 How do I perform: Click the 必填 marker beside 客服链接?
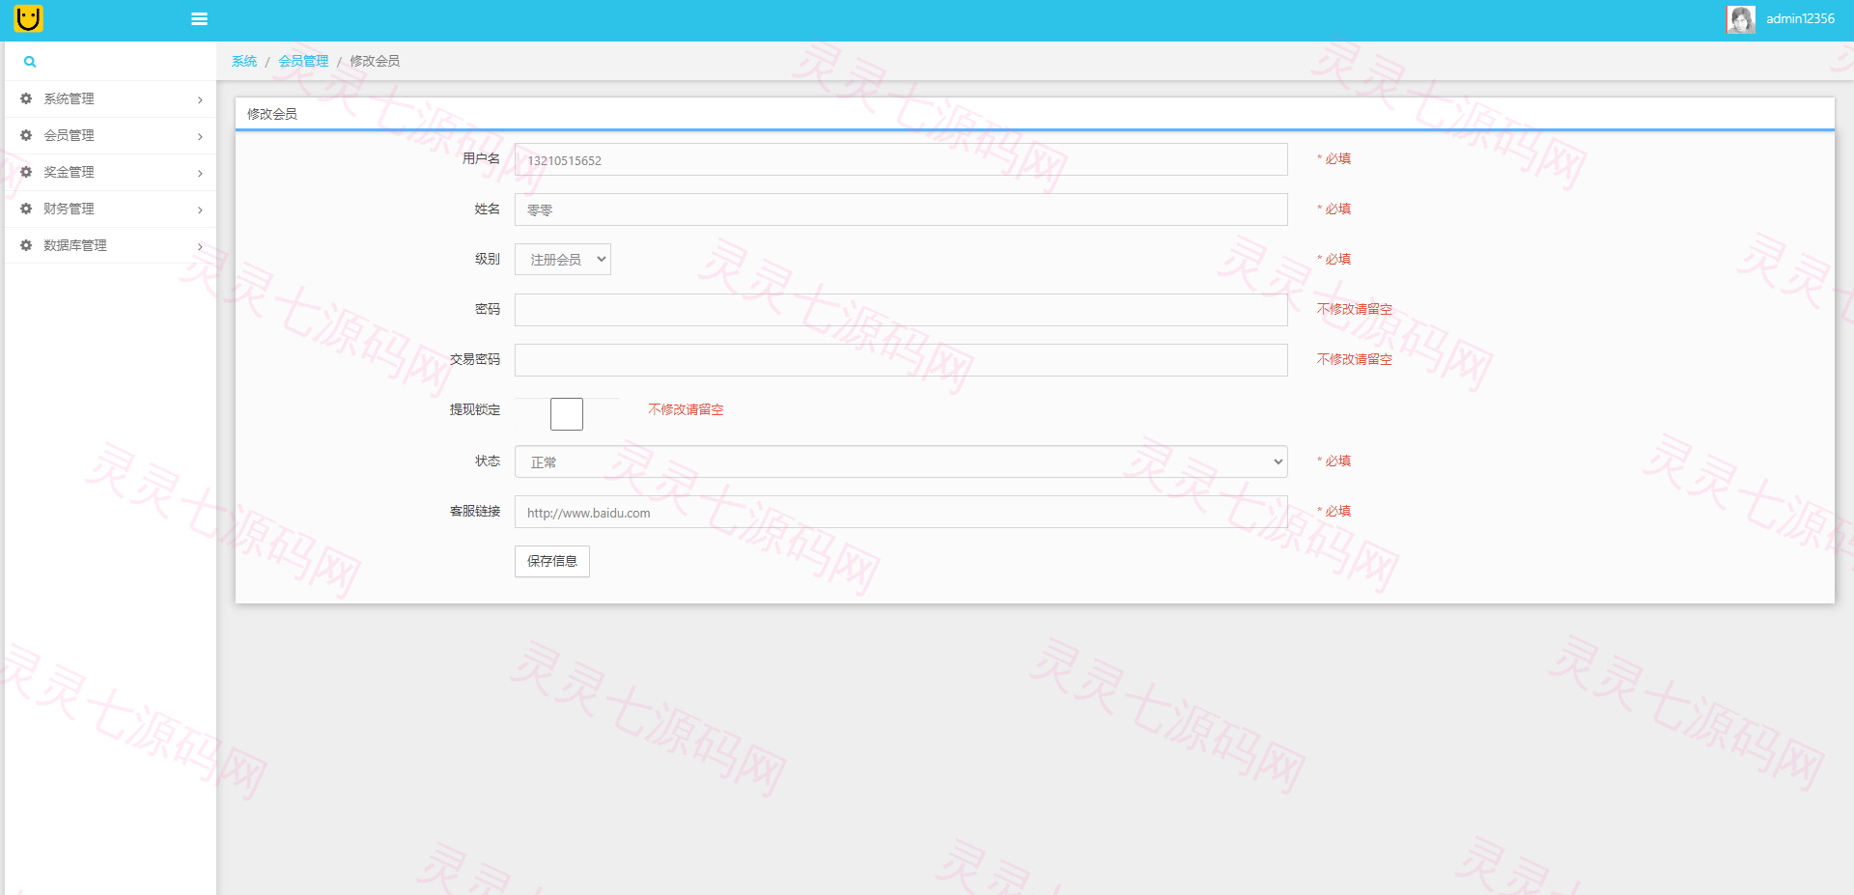tap(1334, 511)
